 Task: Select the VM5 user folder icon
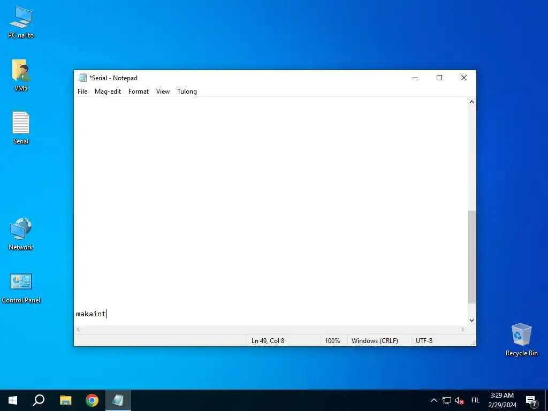(21, 75)
